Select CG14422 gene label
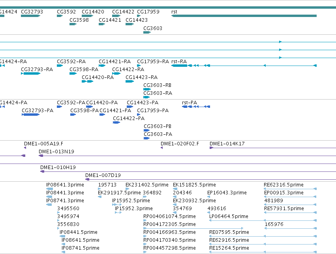The height and width of the screenshot is (254, 336). click(x=123, y=12)
